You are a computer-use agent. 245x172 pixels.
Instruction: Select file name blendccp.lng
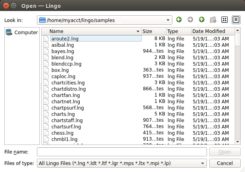tap(66, 64)
